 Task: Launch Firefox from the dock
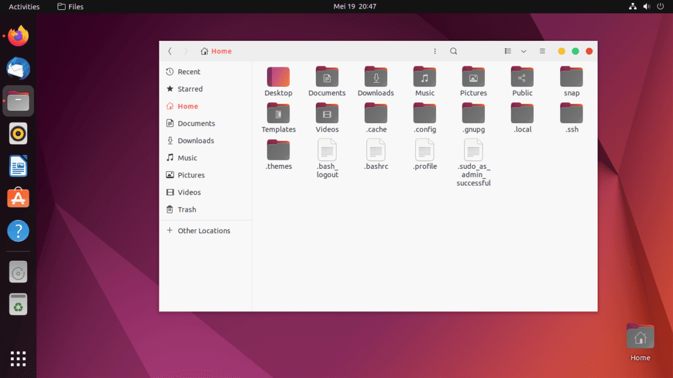(x=18, y=36)
